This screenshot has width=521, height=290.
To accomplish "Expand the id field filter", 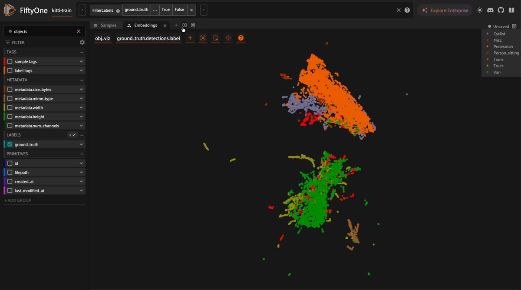I will click(81, 163).
